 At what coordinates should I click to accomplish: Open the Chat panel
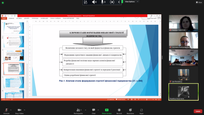(93, 111)
